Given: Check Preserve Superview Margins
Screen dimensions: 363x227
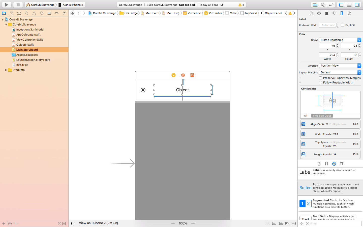Looking at the screenshot, I should [x=320, y=78].
